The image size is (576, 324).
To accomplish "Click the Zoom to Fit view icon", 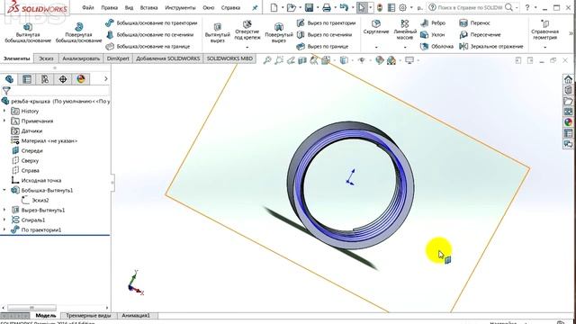I will [x=267, y=60].
